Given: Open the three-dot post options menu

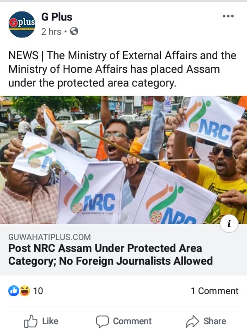Looking at the screenshot, I should (x=228, y=16).
